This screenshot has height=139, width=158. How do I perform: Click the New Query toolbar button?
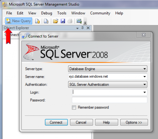point(19,21)
